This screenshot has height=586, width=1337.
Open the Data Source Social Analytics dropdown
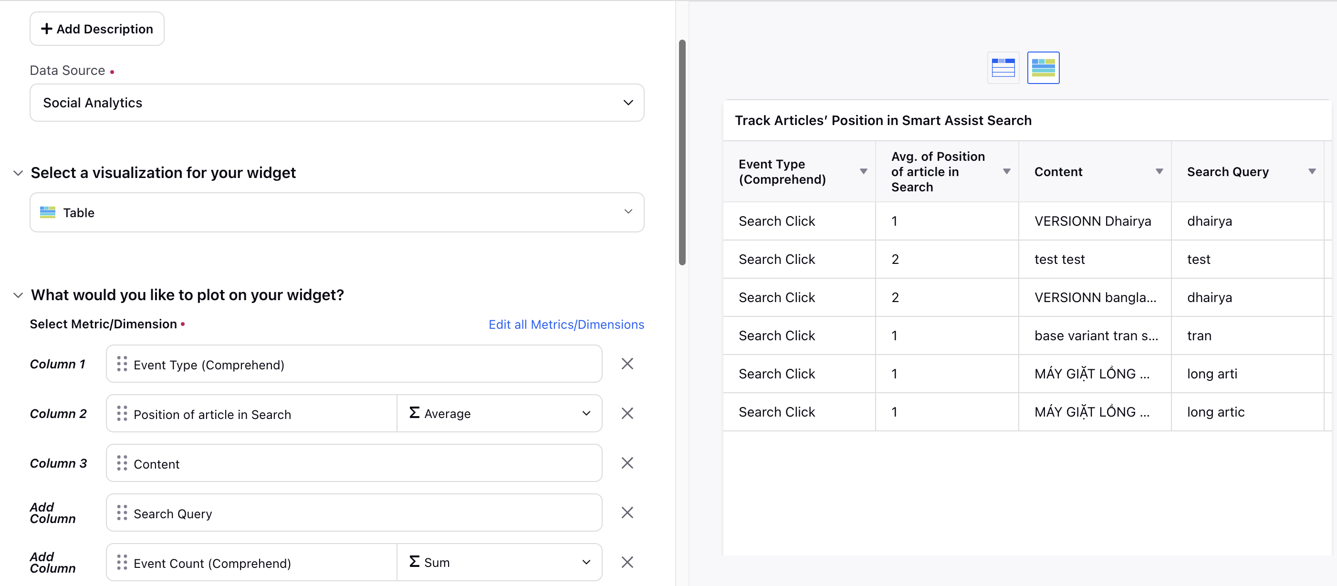[x=337, y=103]
